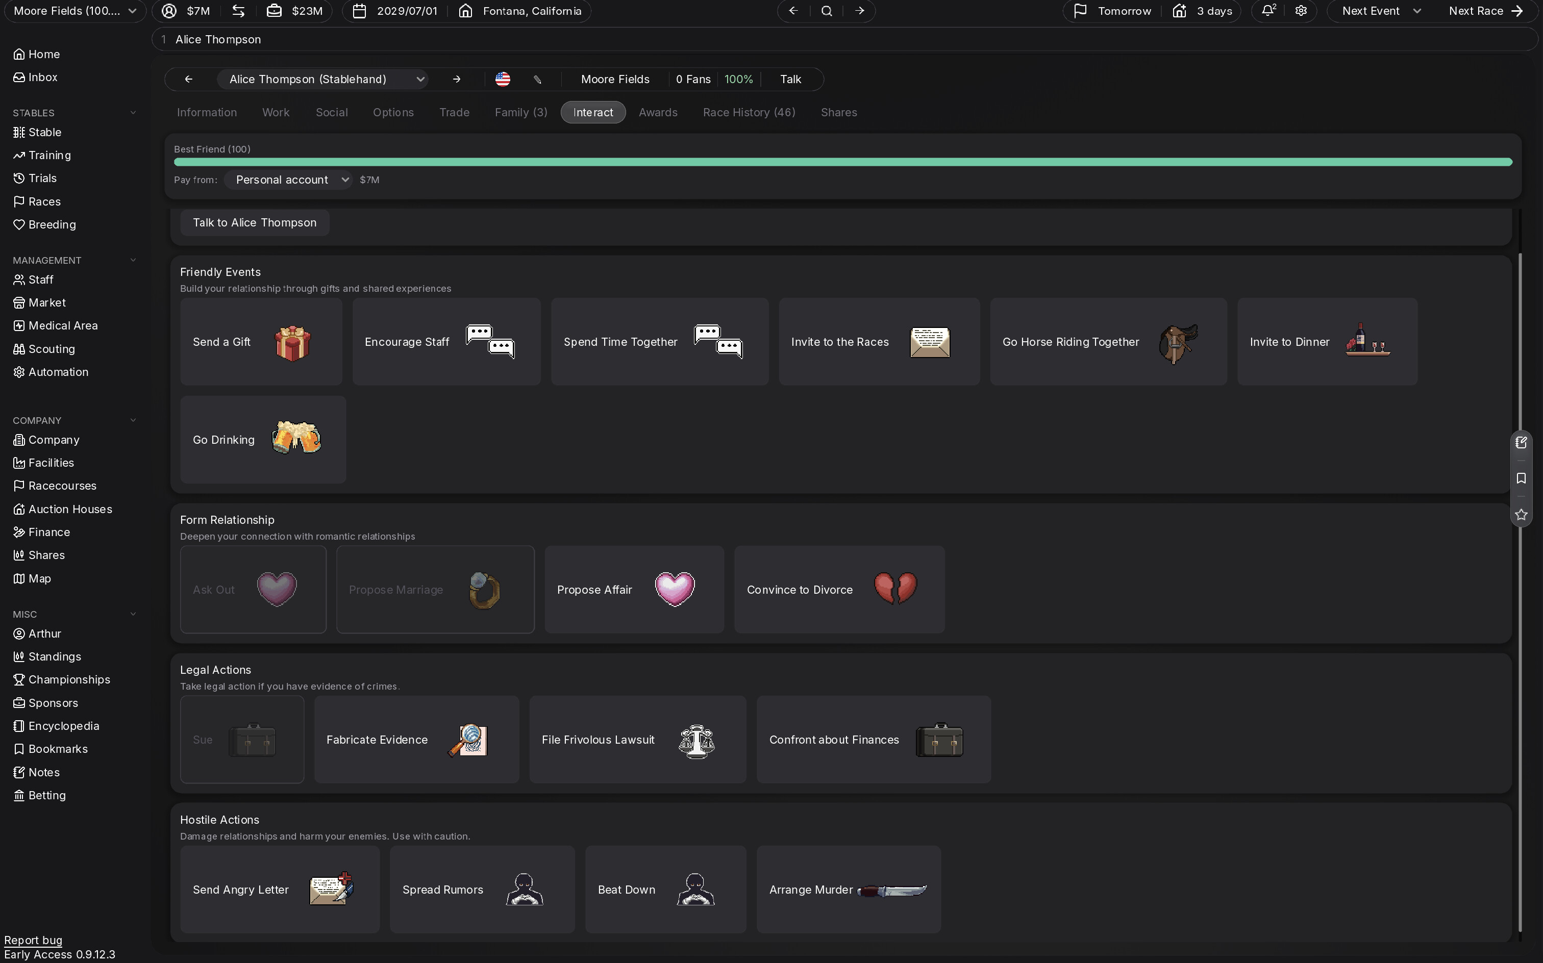1543x963 pixels.
Task: Open the settings gear icon
Action: click(1301, 11)
